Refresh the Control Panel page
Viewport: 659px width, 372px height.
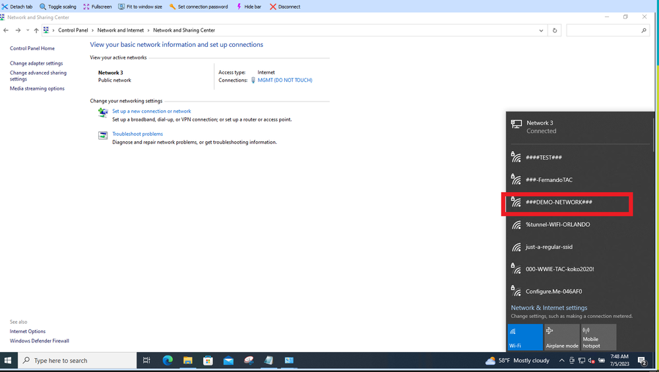pos(555,30)
